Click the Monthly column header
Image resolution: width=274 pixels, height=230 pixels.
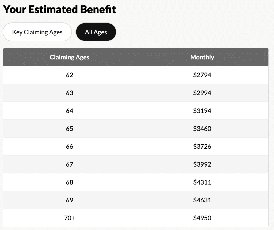point(202,57)
